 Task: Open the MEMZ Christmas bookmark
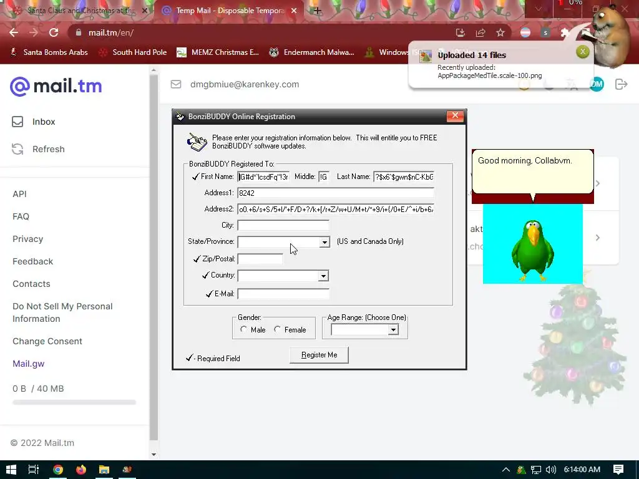coord(218,52)
